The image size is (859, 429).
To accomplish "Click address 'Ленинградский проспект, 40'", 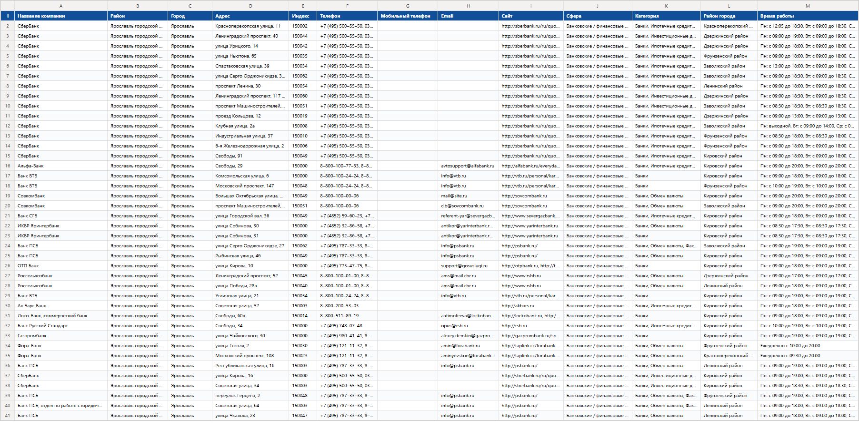I will (x=250, y=36).
